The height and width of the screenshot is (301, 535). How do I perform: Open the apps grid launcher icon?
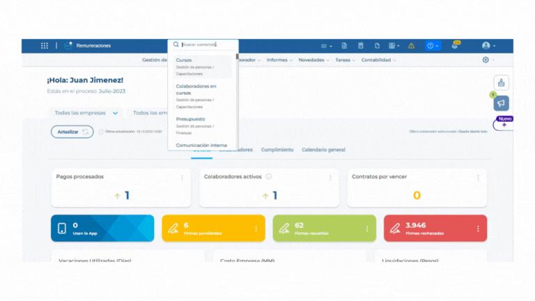[x=45, y=46]
